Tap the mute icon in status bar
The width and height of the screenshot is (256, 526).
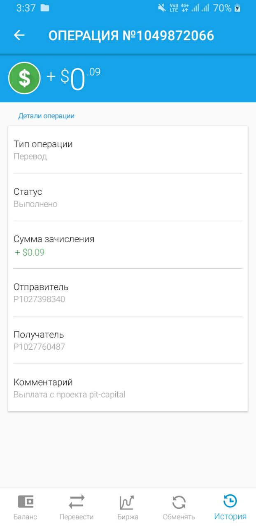[x=161, y=8]
